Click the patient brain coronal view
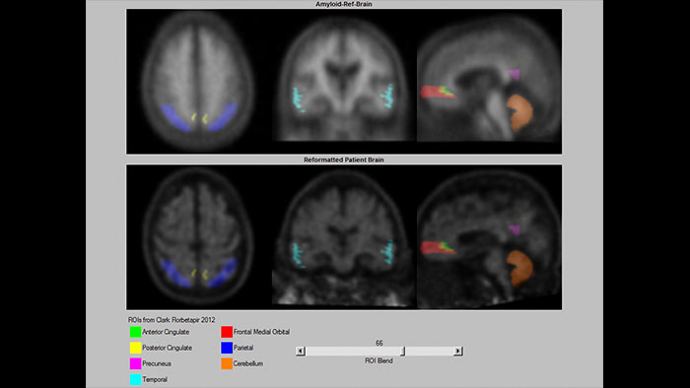The width and height of the screenshot is (690, 388). pyautogui.click(x=344, y=237)
